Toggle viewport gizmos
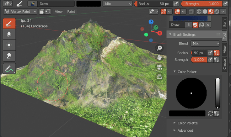The image size is (231, 137). [163, 11]
